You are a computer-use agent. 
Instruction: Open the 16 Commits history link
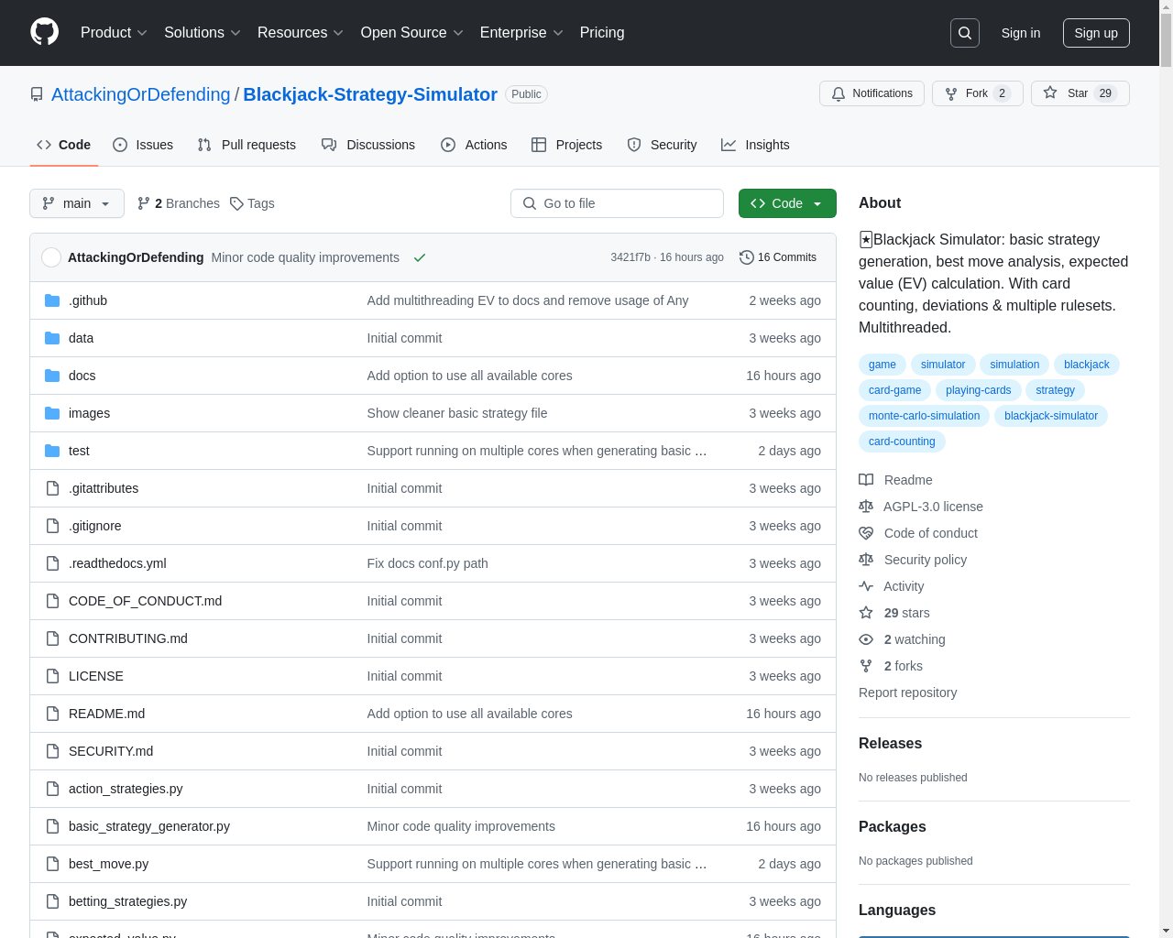point(778,257)
